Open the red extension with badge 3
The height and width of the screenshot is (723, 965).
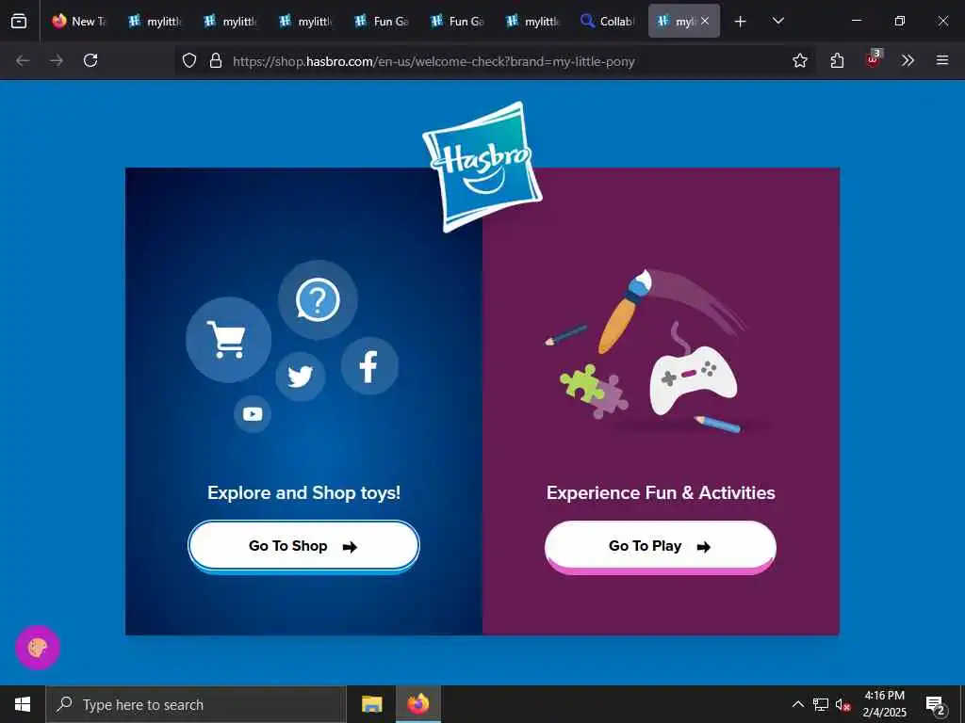click(873, 60)
